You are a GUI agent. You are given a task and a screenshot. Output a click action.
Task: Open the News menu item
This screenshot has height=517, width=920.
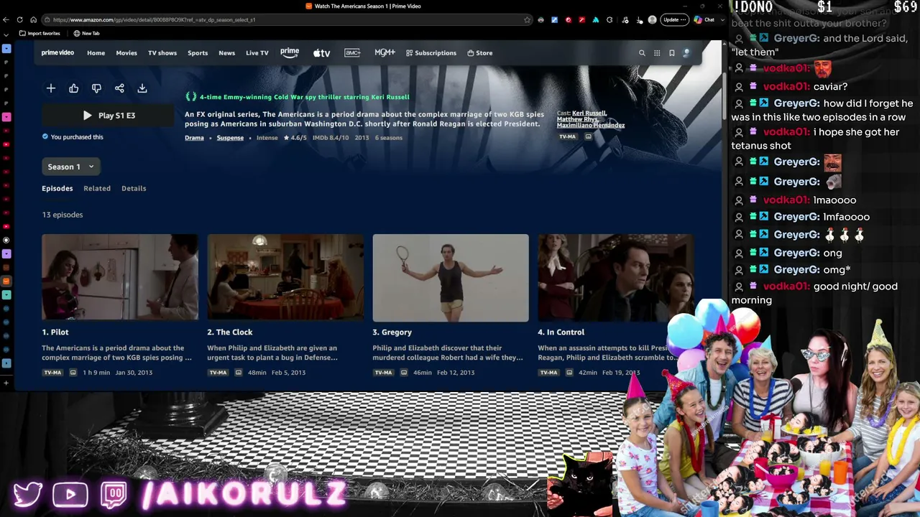[x=226, y=53]
